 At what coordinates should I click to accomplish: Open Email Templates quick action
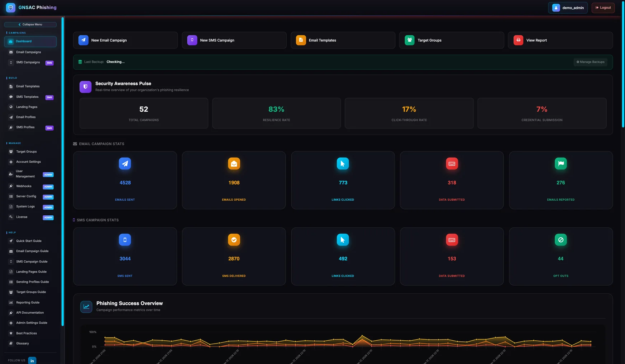tap(343, 40)
